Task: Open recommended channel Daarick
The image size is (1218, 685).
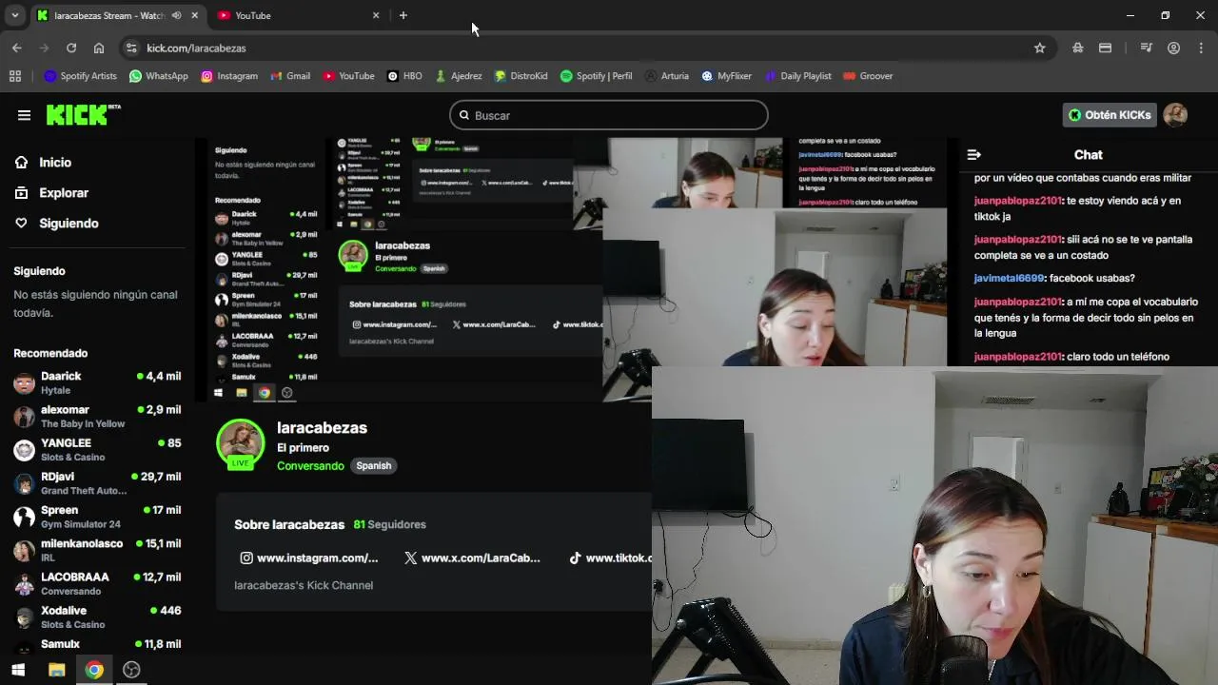Action: (97, 382)
